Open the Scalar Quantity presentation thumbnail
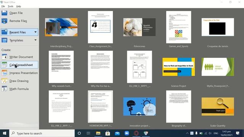The height and width of the screenshot is (137, 244). (x=218, y=107)
